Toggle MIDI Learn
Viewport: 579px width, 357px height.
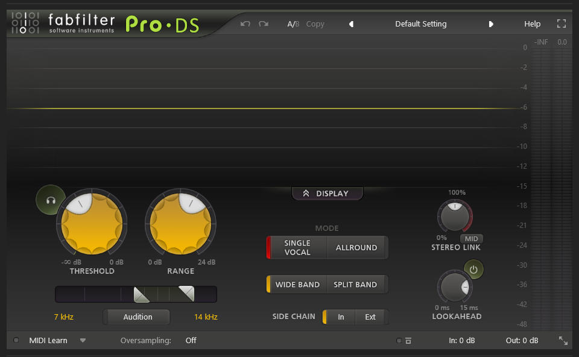pos(48,340)
